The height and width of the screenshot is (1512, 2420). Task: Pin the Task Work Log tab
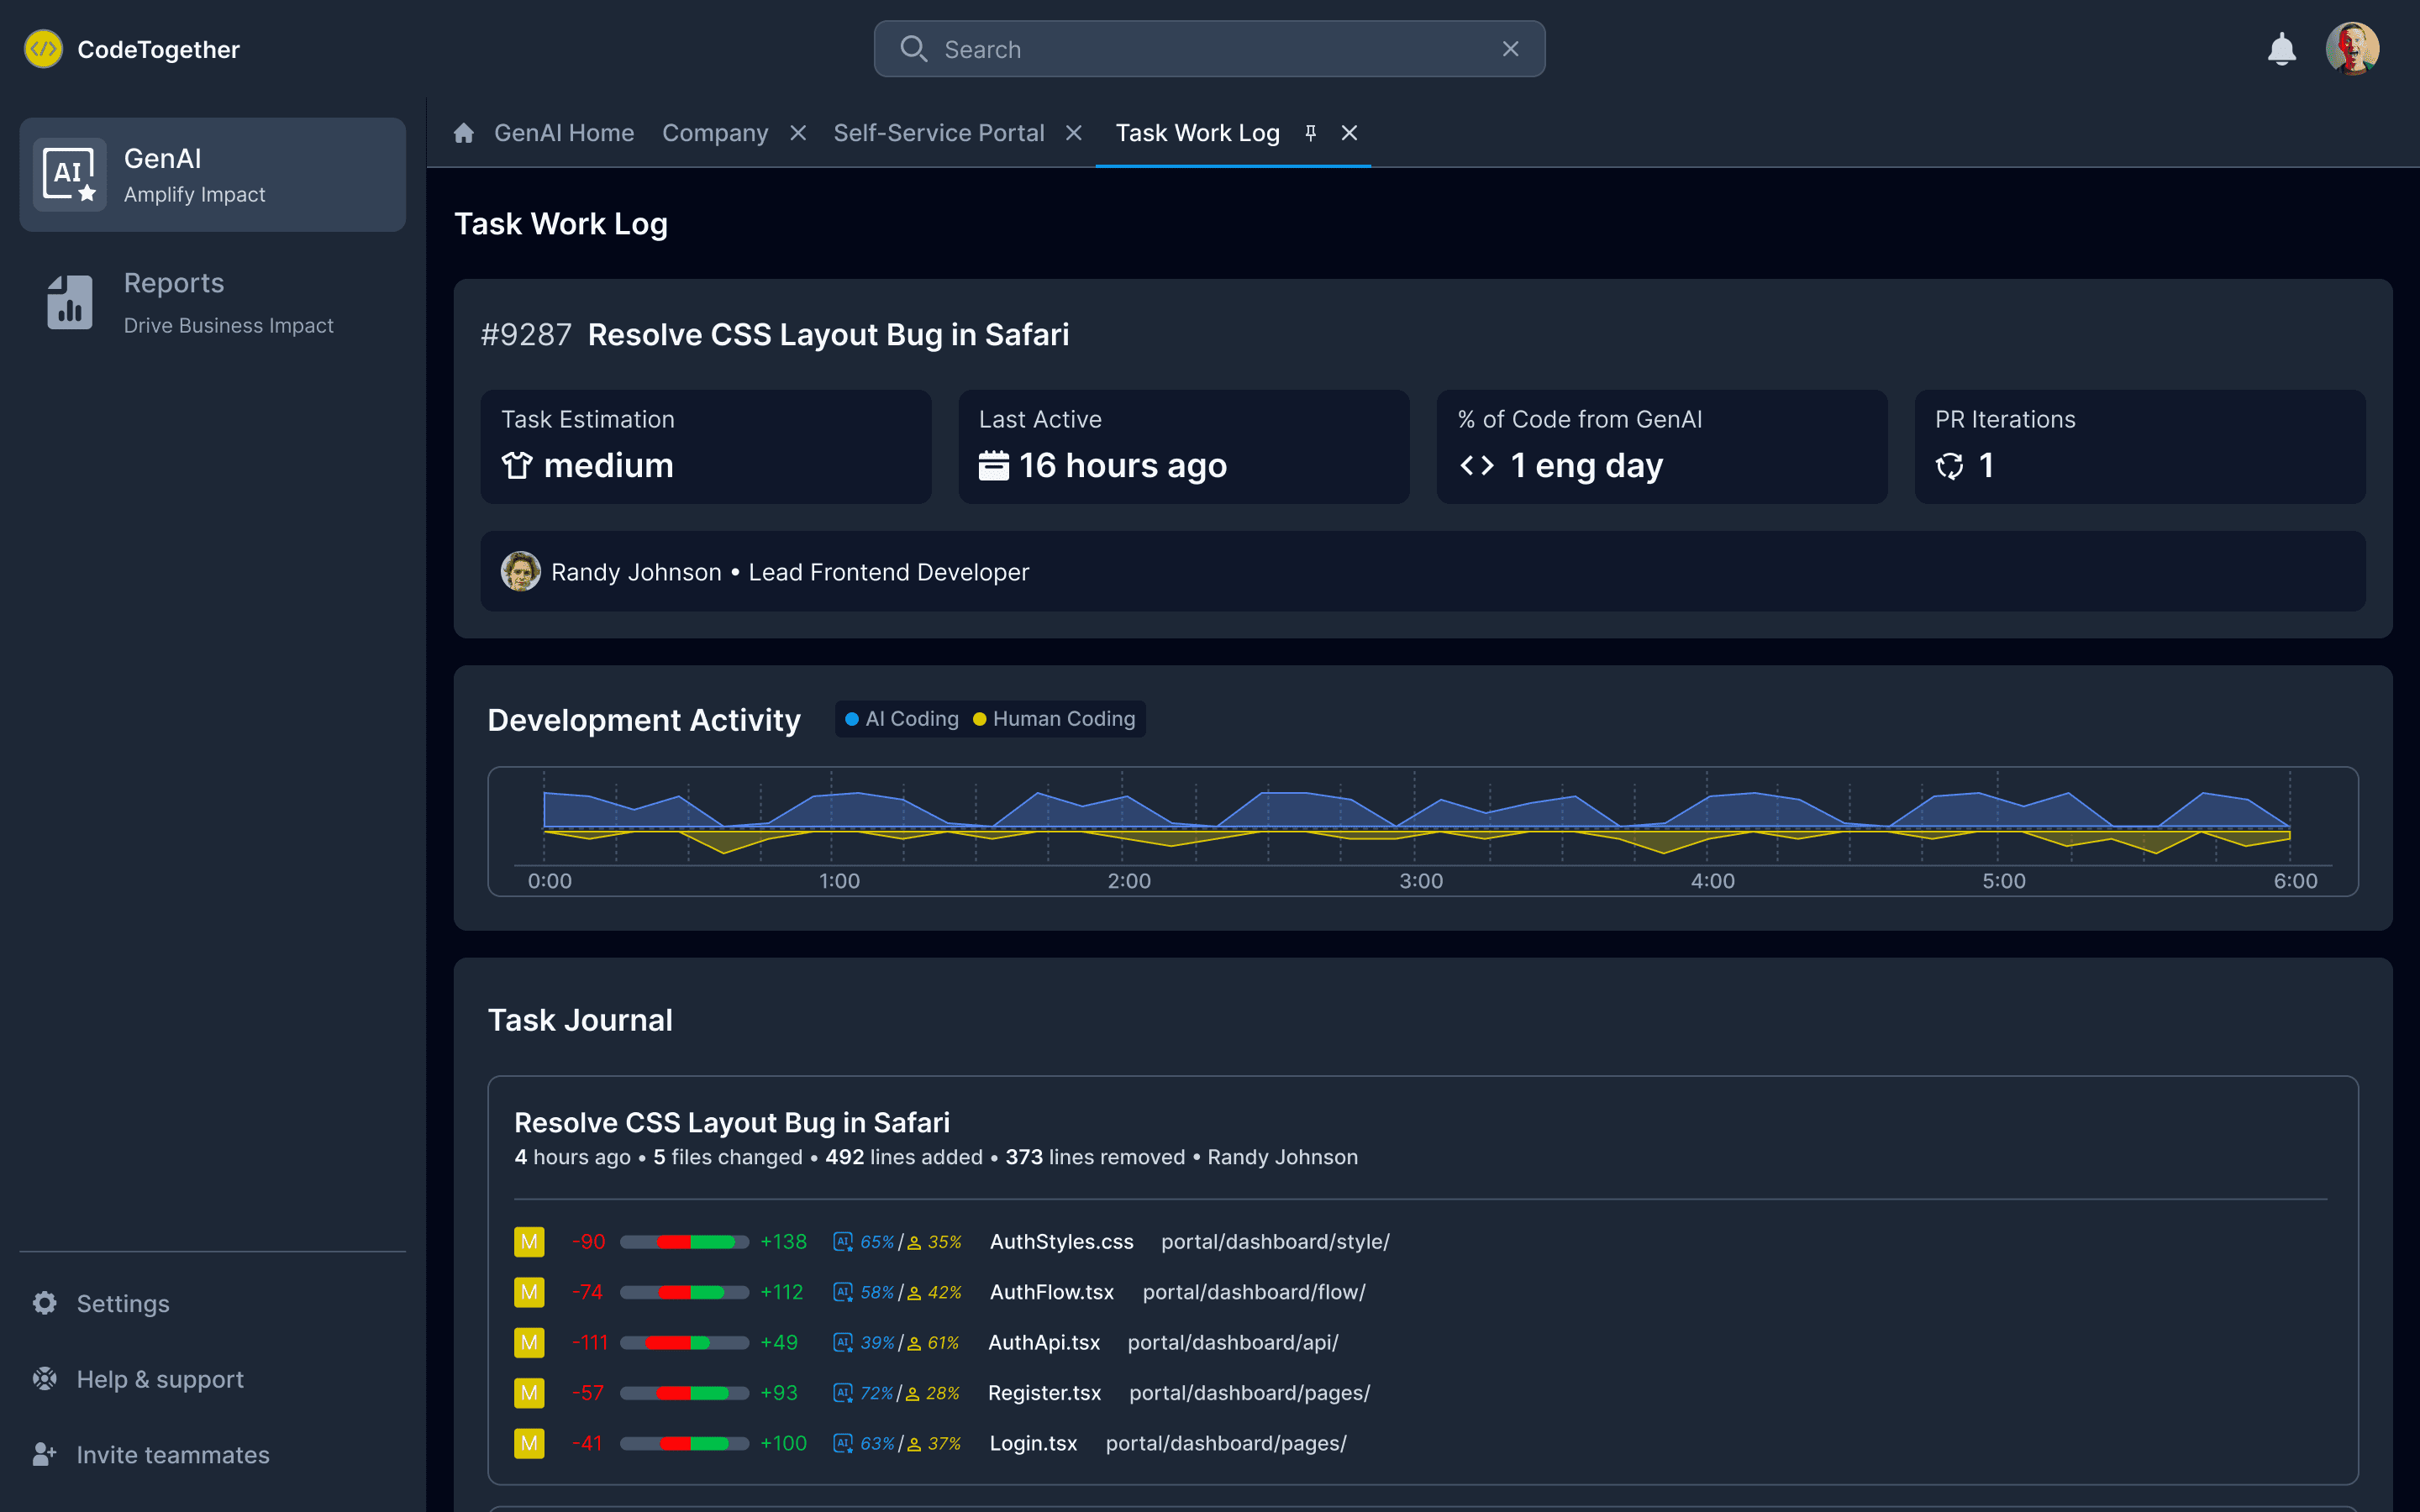(x=1310, y=133)
